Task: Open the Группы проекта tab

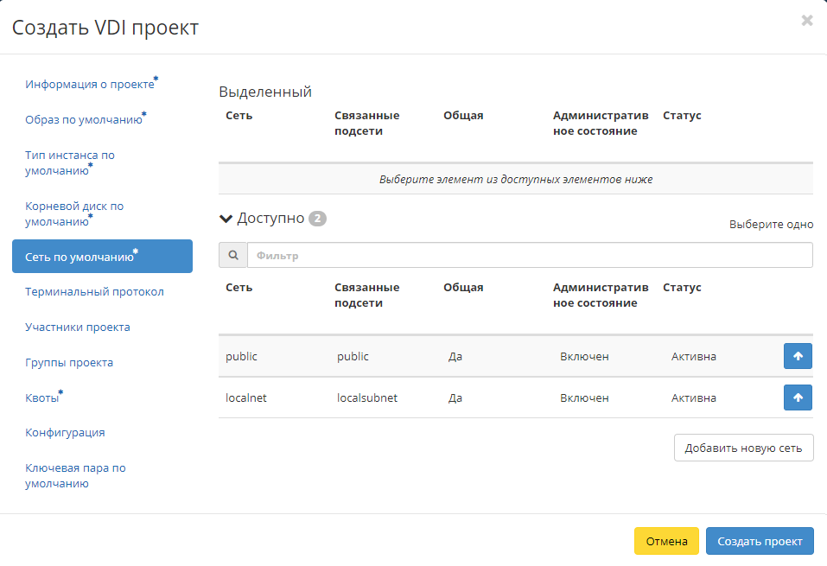Action: pyautogui.click(x=69, y=363)
